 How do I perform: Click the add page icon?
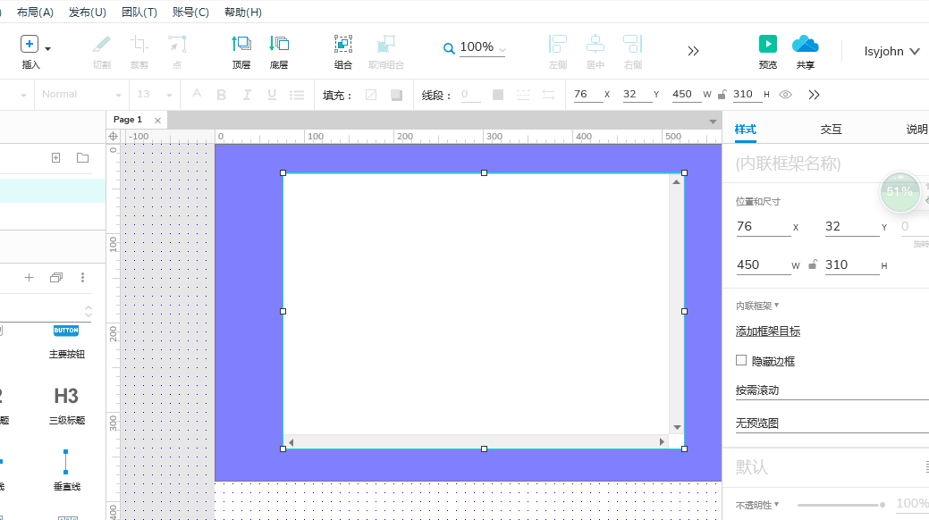coord(55,157)
